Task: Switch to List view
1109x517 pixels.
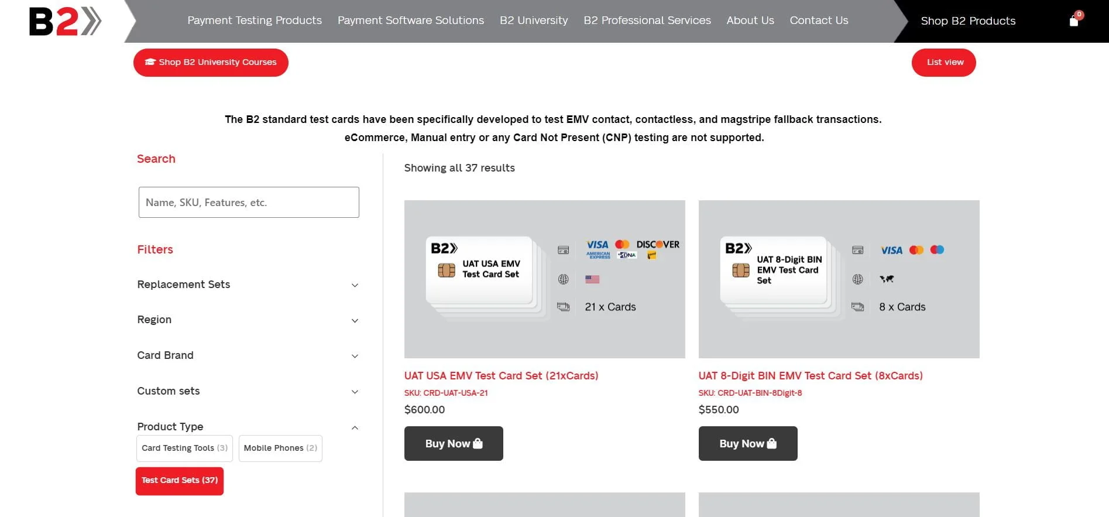Action: (943, 62)
